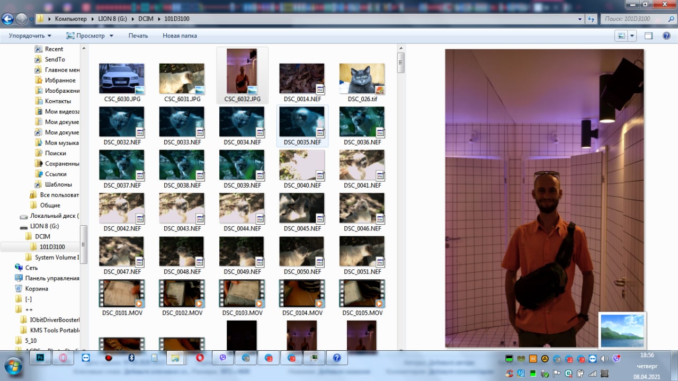Select the Recent folder in the tree

tap(54, 49)
